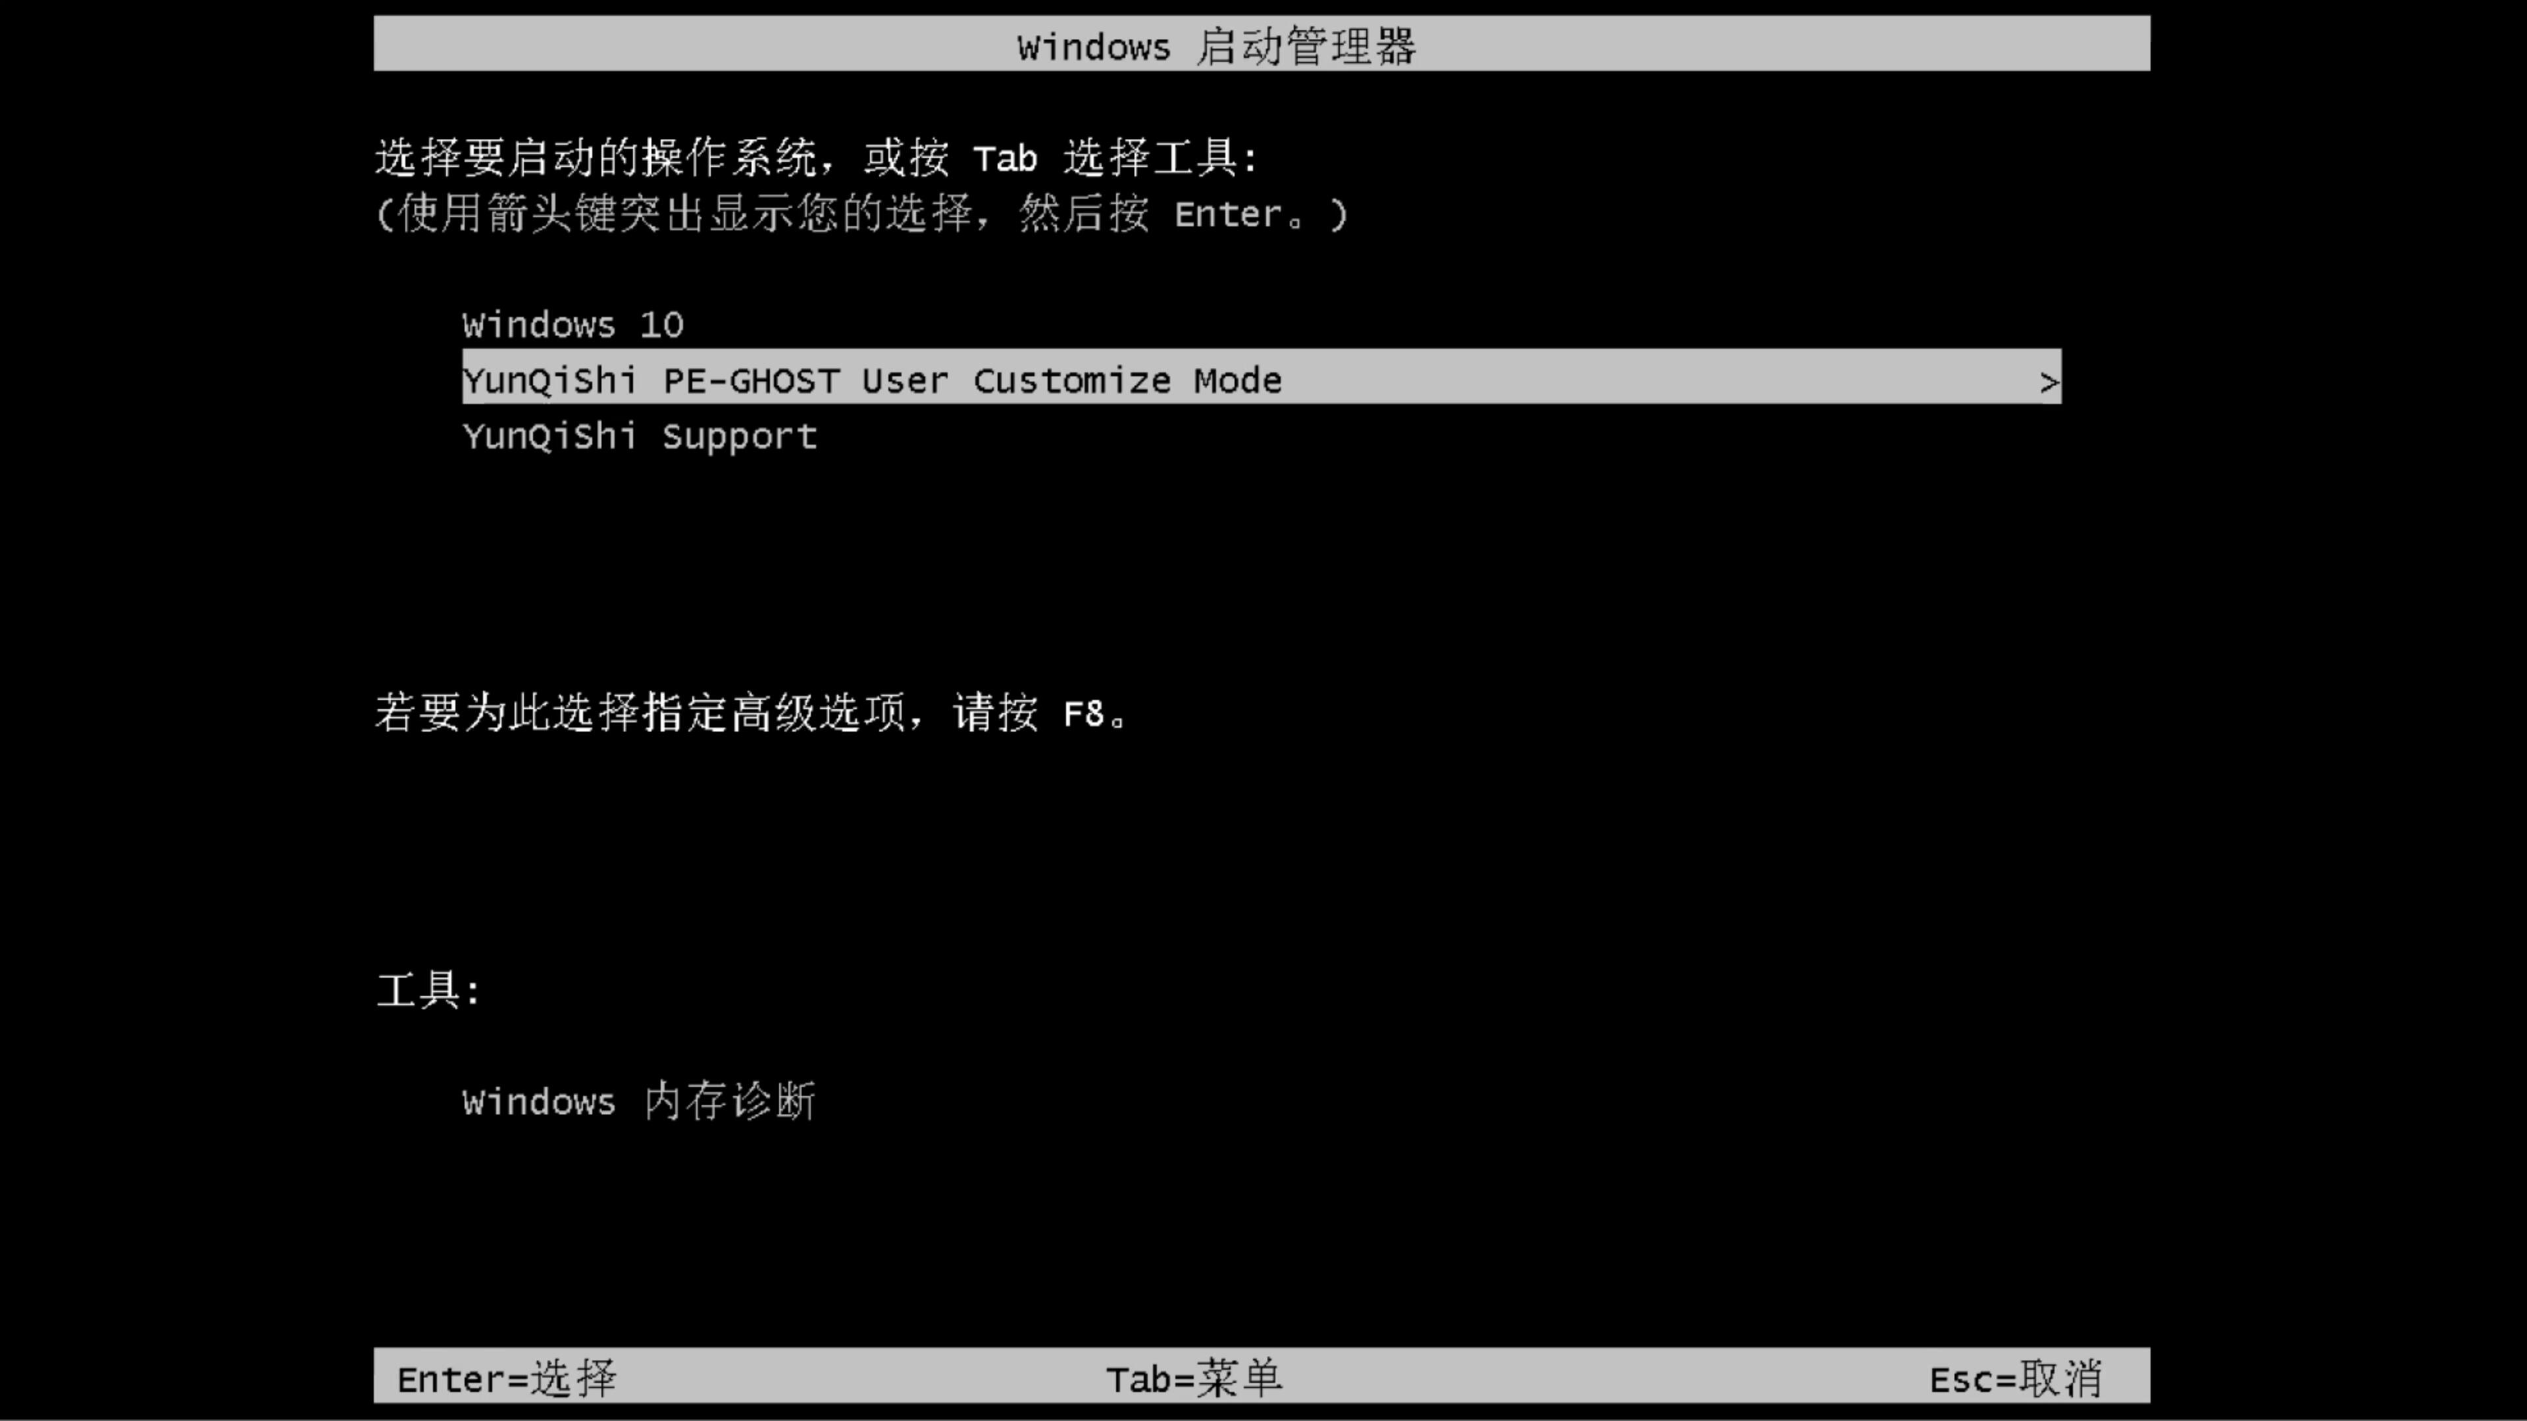This screenshot has width=2527, height=1421.
Task: Select Windows 10 boot option
Action: [x=573, y=324]
